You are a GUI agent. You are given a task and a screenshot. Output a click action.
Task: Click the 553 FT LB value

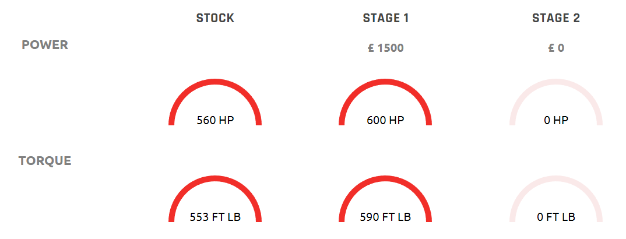[215, 217]
